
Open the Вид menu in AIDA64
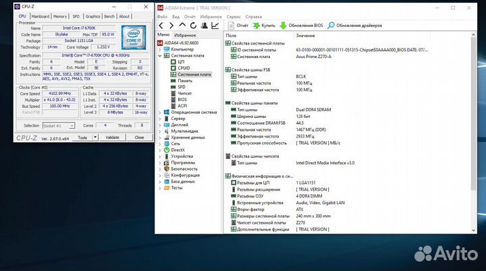pos(175,16)
